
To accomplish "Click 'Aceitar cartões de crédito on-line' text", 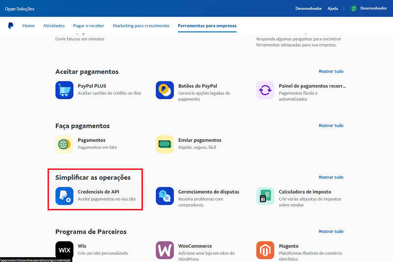I will tap(109, 93).
